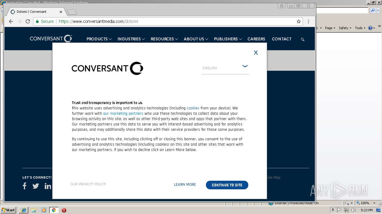
Task: Expand the ABOUT US menu
Action: [196, 39]
